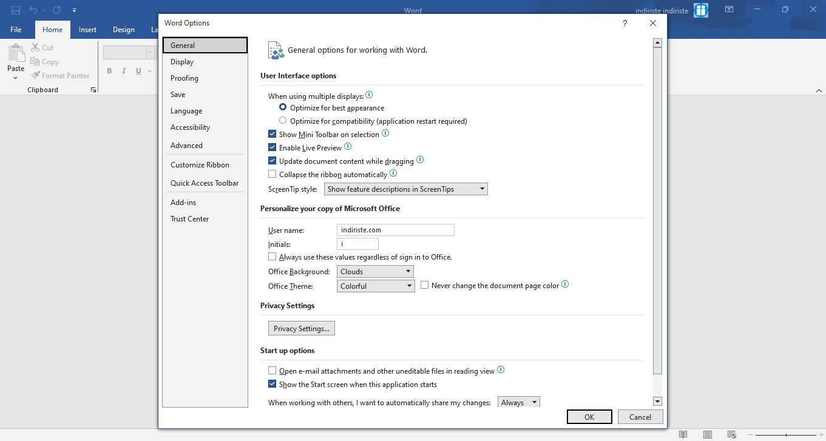Open Customize Quick Access Toolbar arrow
This screenshot has width=826, height=441.
click(x=74, y=10)
